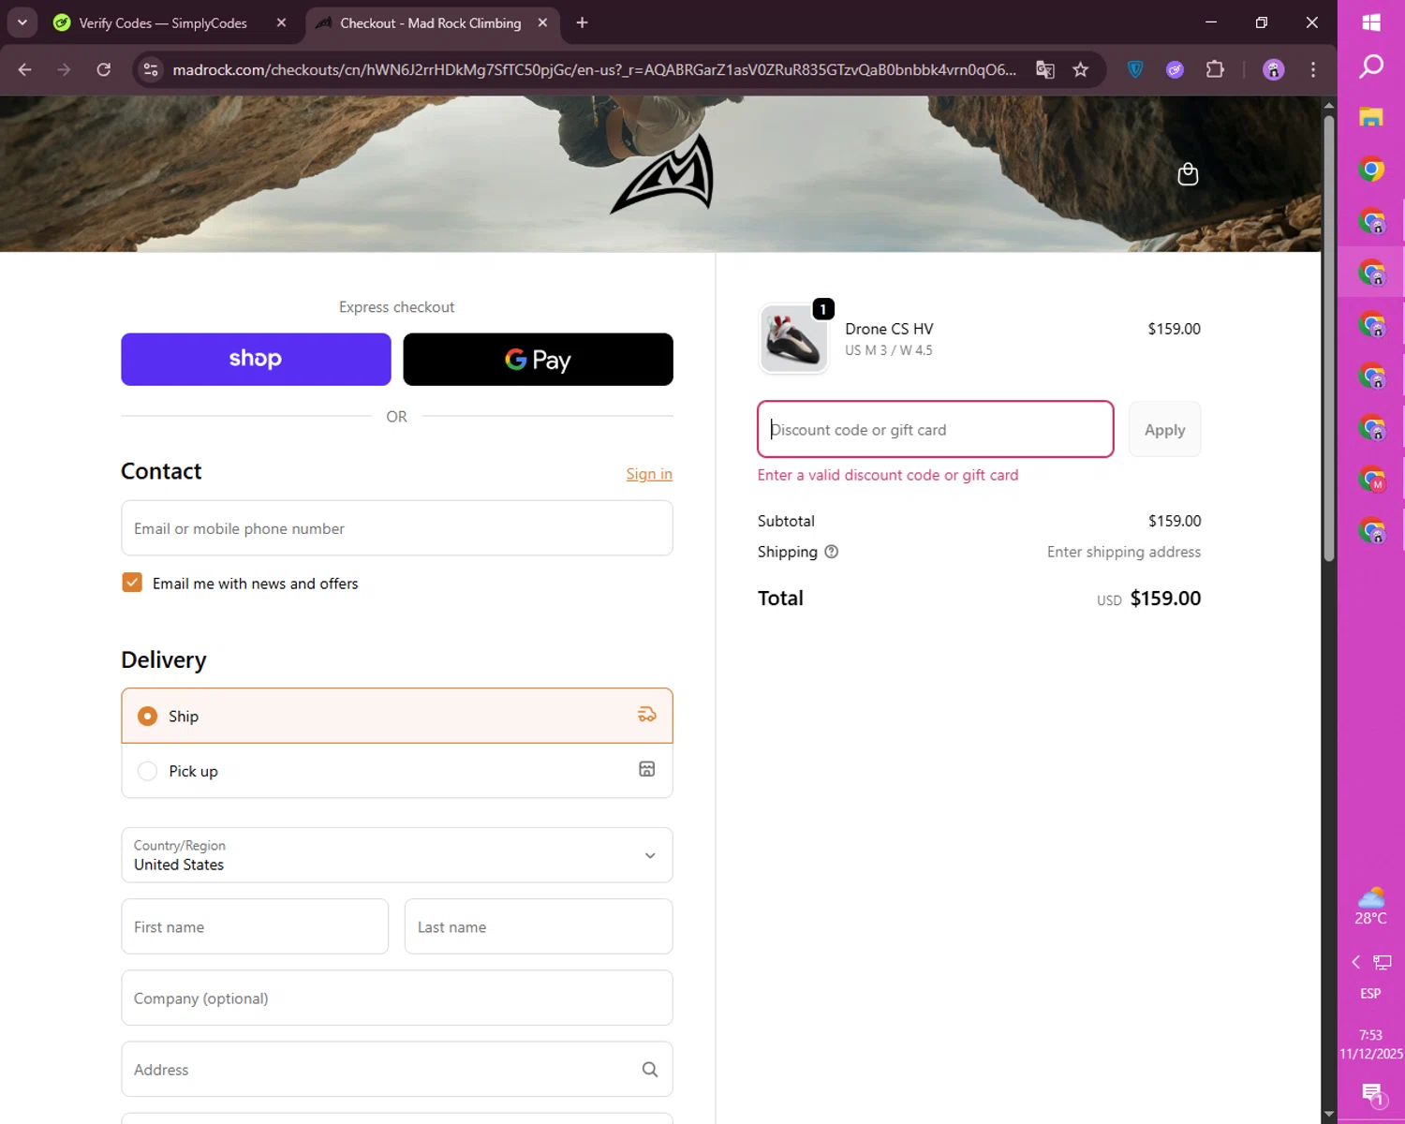
Task: Open the Chrome profile avatar
Action: click(x=1273, y=69)
